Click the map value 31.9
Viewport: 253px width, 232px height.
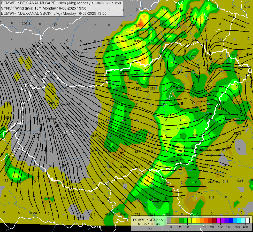click(225, 181)
